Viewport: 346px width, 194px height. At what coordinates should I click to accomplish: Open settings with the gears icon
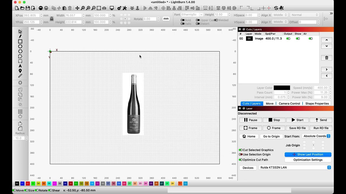119,8
